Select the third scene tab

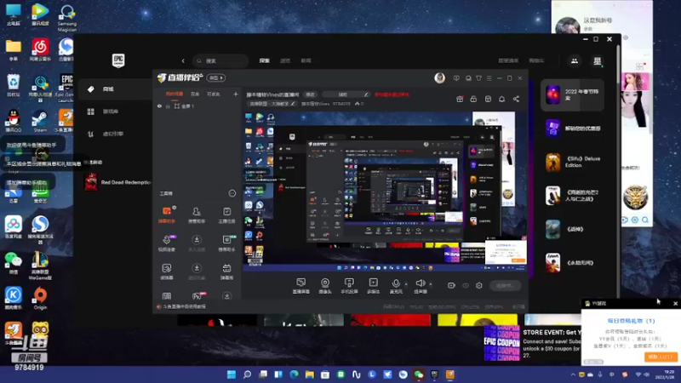[214, 94]
